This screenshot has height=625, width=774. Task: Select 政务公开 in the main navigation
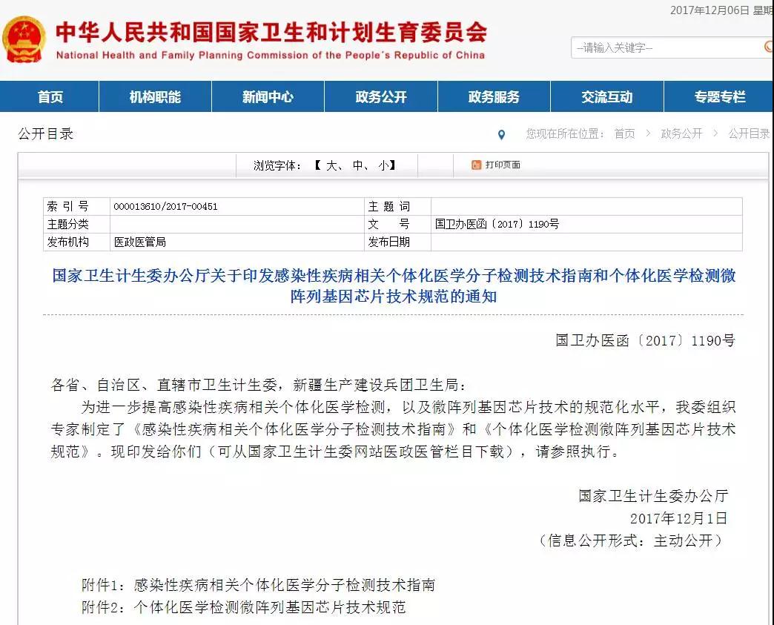tap(381, 97)
